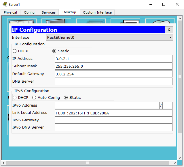Minimize the Server1 window
184x167 pixels.
151,4
